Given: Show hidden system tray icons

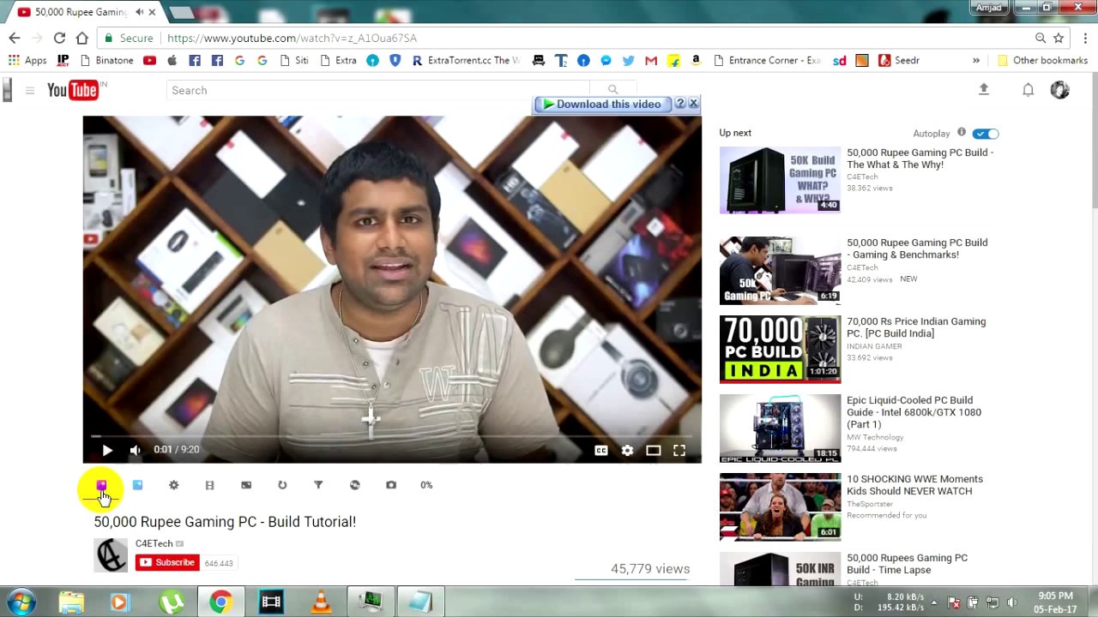Looking at the screenshot, I should [x=934, y=602].
